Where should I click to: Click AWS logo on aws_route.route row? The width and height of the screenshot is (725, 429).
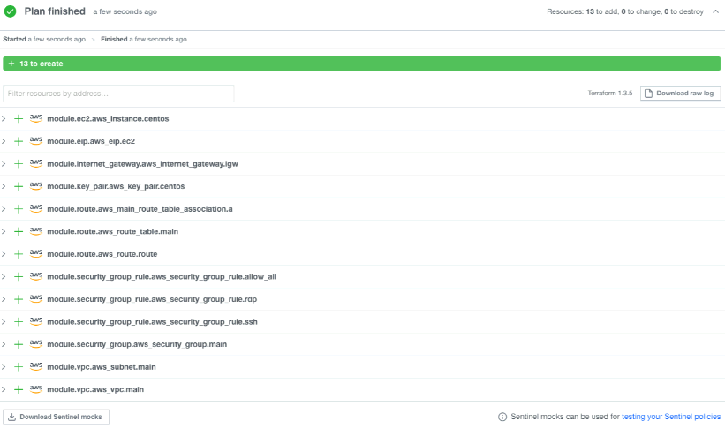(x=36, y=254)
